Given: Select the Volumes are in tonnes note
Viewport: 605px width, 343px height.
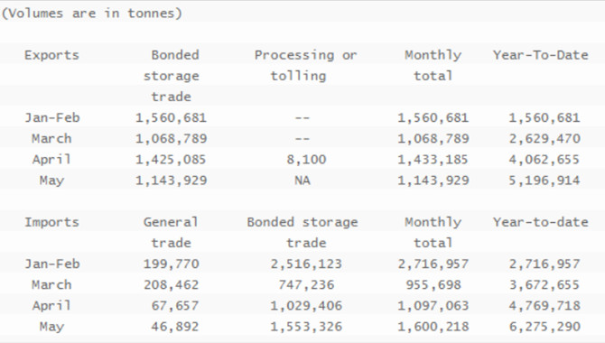Looking at the screenshot, I should 91,14.
